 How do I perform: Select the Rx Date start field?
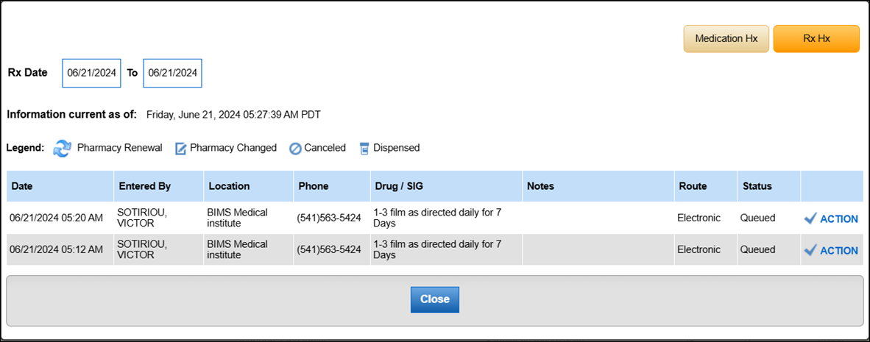91,73
